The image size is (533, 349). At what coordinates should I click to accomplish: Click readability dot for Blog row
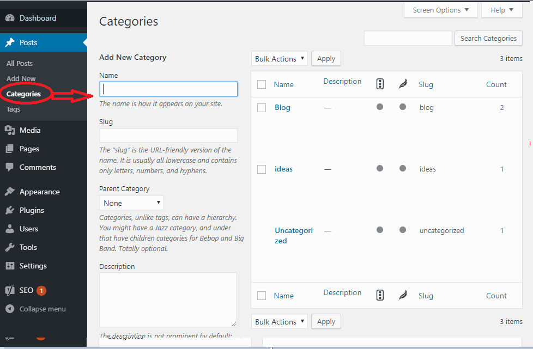[403, 107]
